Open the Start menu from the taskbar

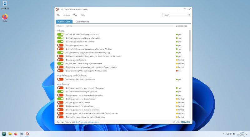click(x=4, y=134)
